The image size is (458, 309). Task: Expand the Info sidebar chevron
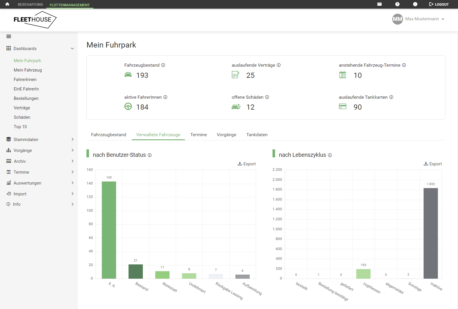[72, 204]
